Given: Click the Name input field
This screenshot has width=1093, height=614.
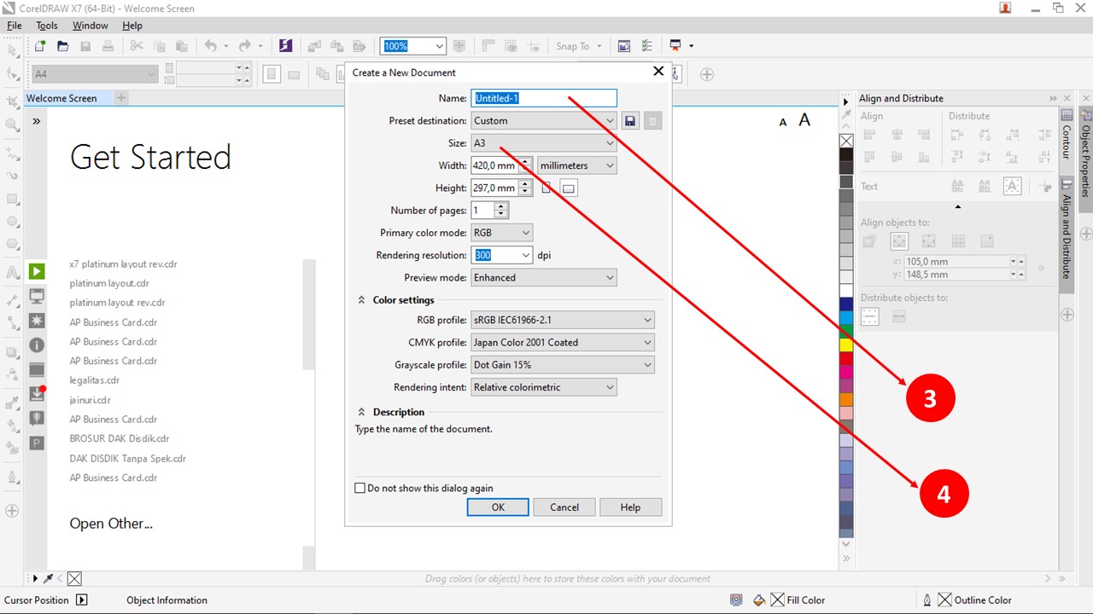Looking at the screenshot, I should pyautogui.click(x=544, y=98).
